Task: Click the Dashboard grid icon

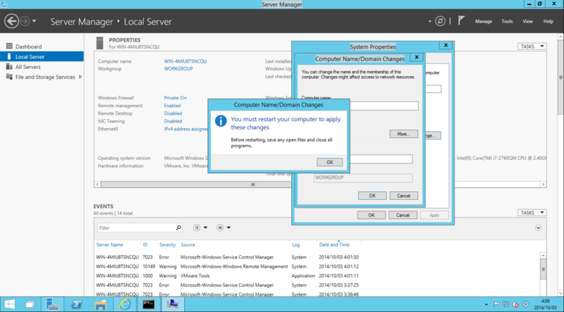Action: [x=9, y=46]
